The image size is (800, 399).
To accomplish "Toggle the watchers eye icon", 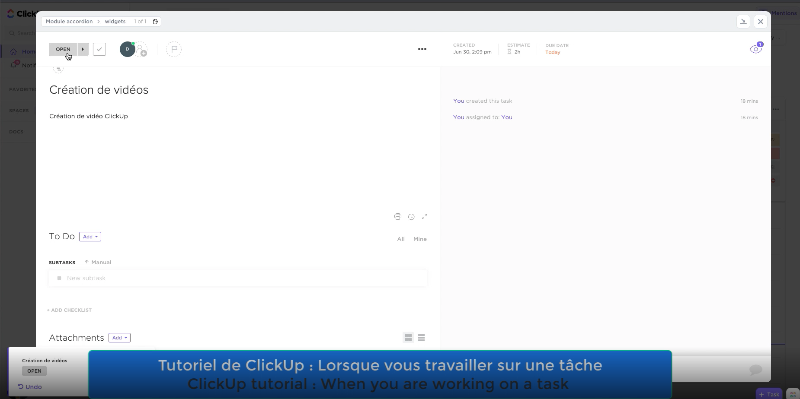I will [x=756, y=49].
